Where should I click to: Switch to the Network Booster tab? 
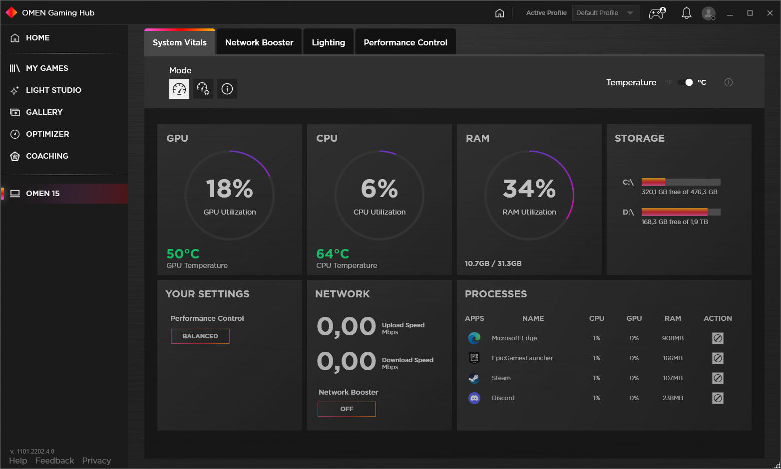259,42
